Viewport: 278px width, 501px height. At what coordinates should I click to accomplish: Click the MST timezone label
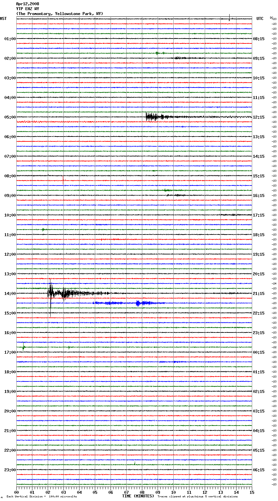point(3,19)
